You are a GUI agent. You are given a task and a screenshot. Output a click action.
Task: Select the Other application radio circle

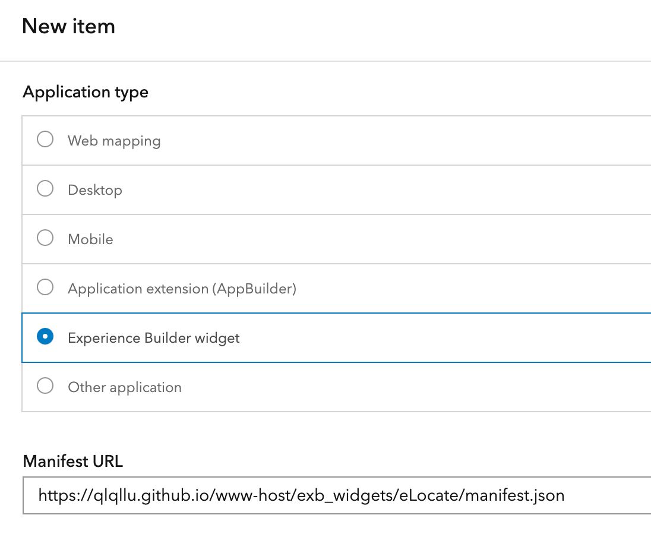pyautogui.click(x=45, y=386)
